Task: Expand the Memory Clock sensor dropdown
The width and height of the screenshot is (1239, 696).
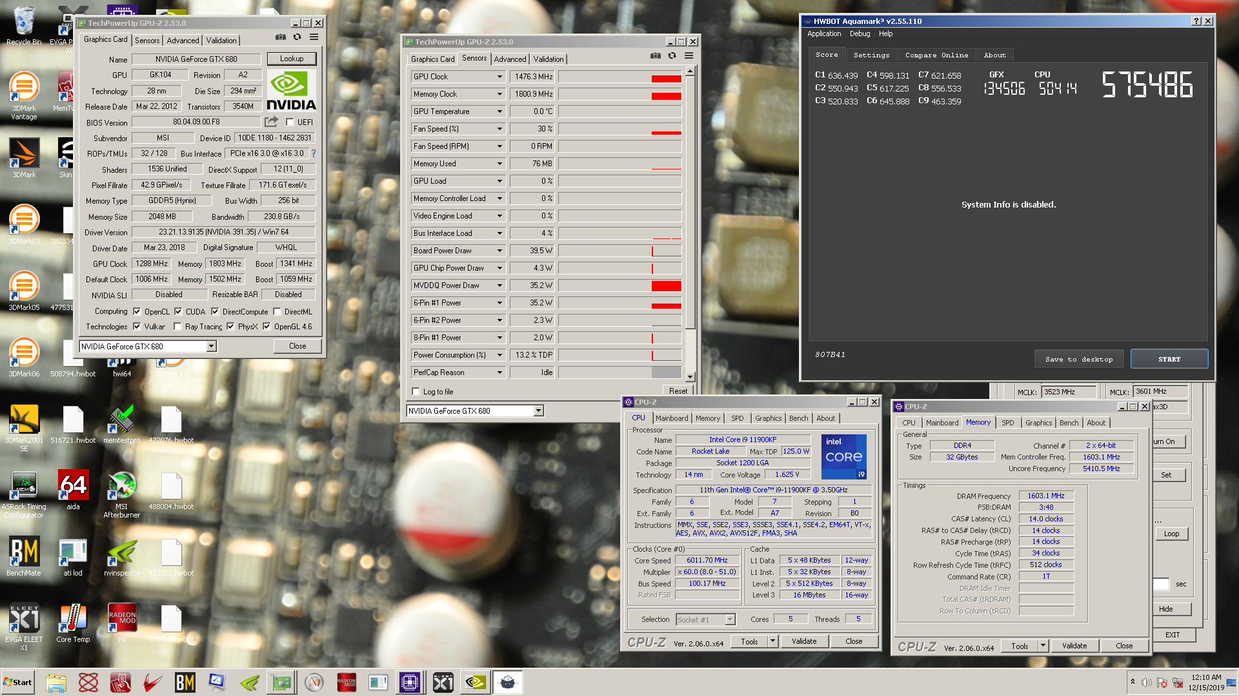Action: pyautogui.click(x=499, y=94)
